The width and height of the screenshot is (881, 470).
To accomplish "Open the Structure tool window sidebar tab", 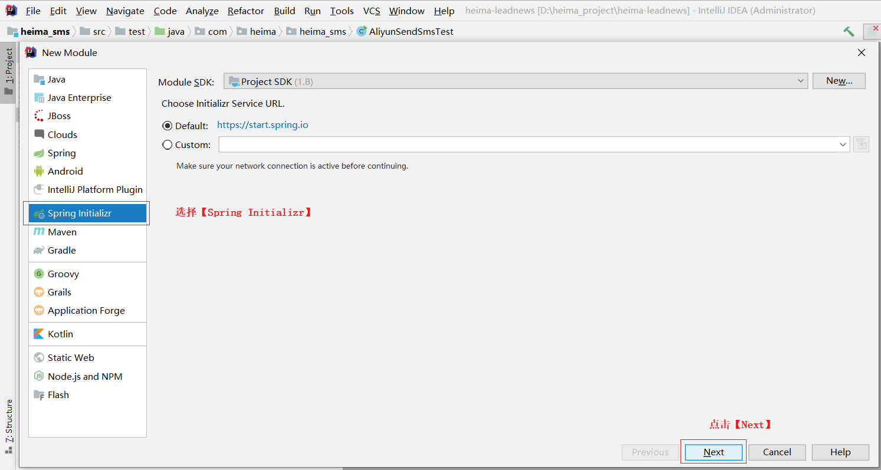I will click(8, 426).
